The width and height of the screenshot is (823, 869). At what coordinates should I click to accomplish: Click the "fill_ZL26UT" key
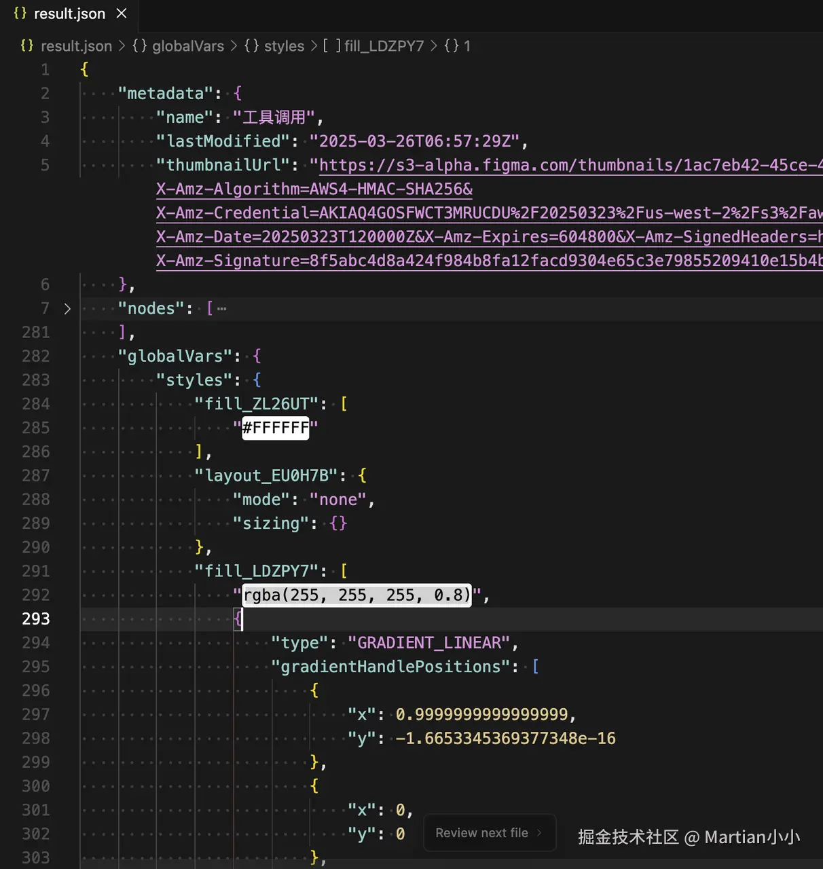tap(257, 404)
